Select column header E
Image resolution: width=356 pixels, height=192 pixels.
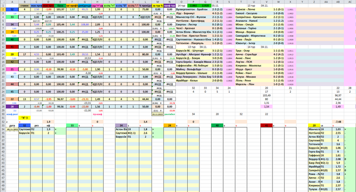pos(60,2)
